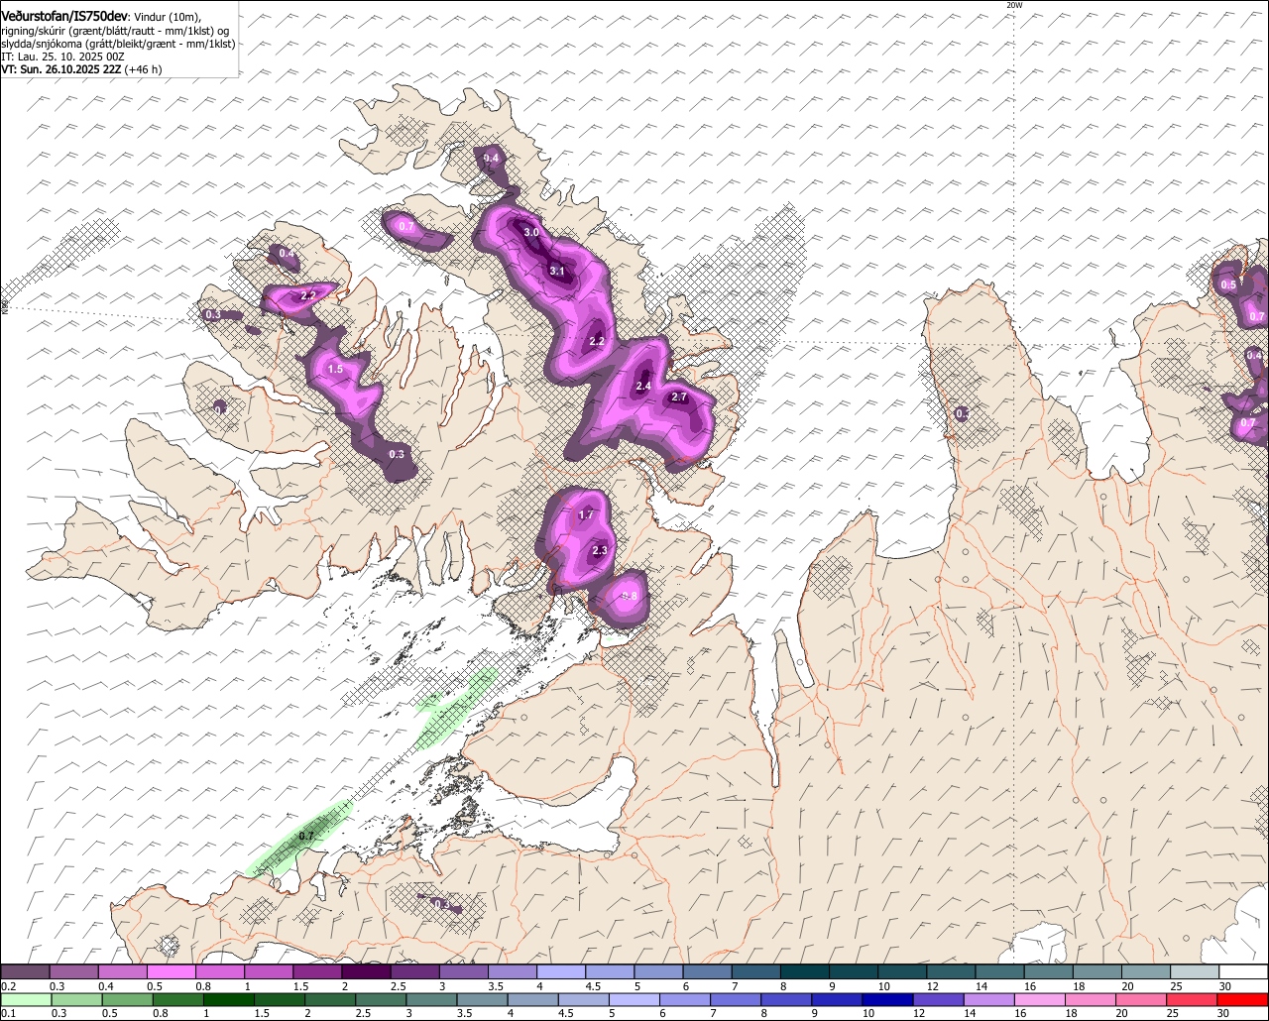Click the bright pink upper swatch at 0.5
1269x1021 pixels.
[x=172, y=971]
